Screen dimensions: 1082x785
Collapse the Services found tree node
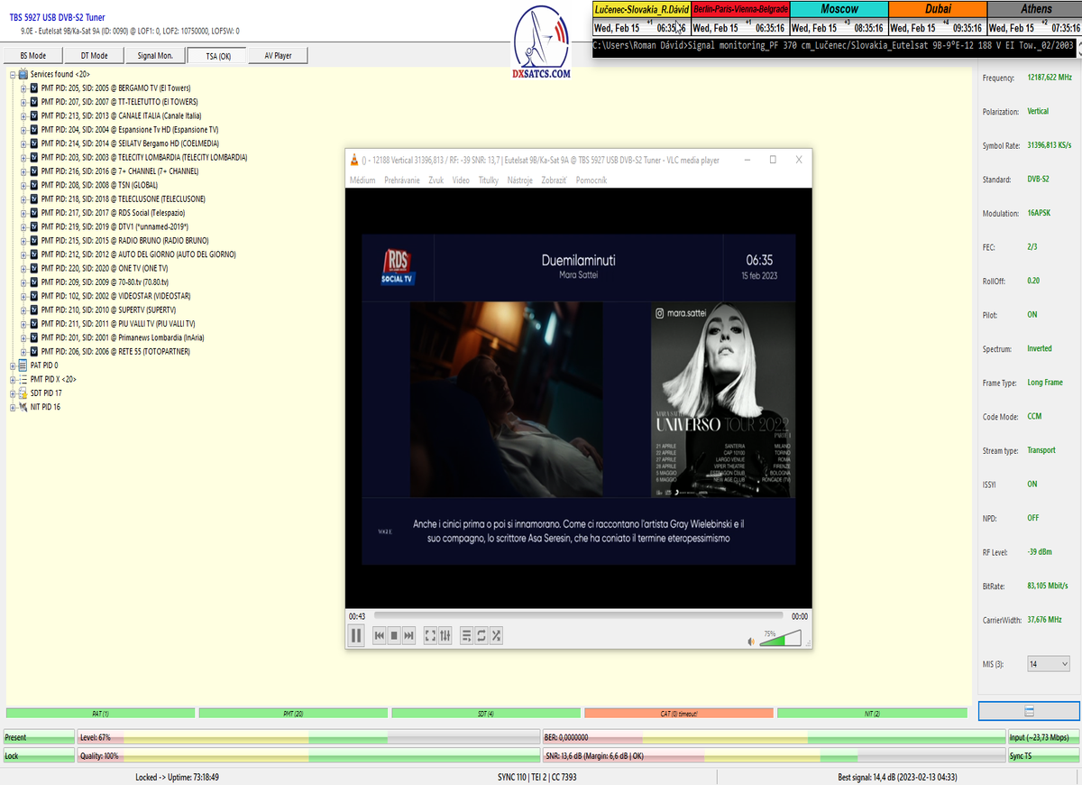pyautogui.click(x=13, y=74)
